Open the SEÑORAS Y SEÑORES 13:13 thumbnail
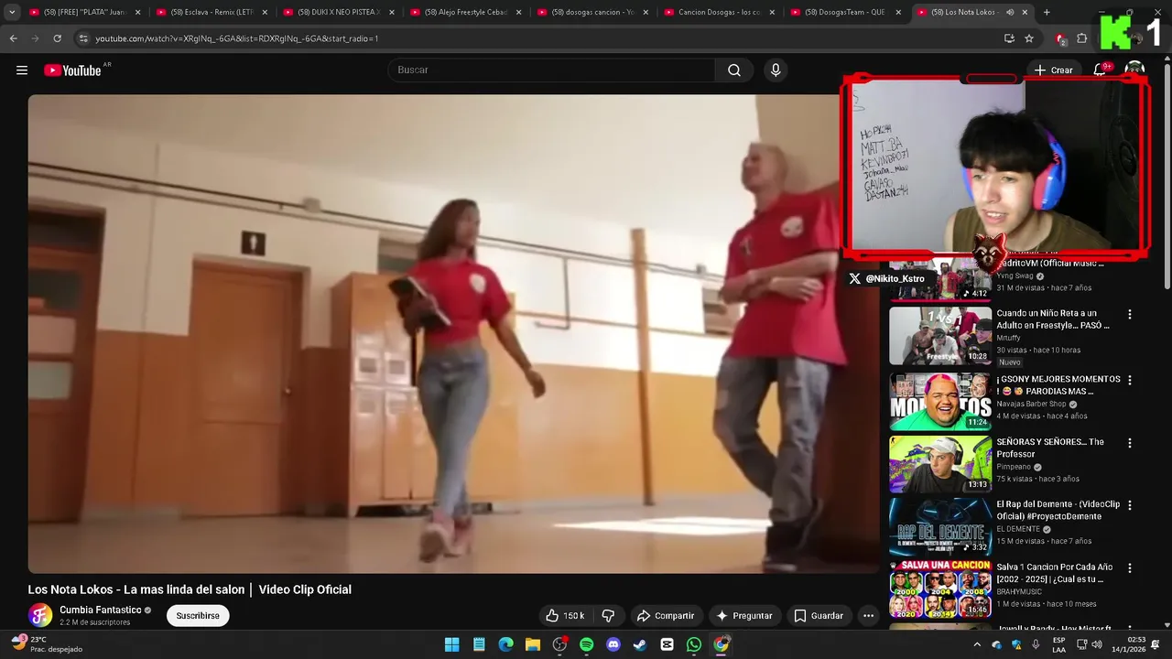Screen dimensions: 1172x659 [940, 464]
